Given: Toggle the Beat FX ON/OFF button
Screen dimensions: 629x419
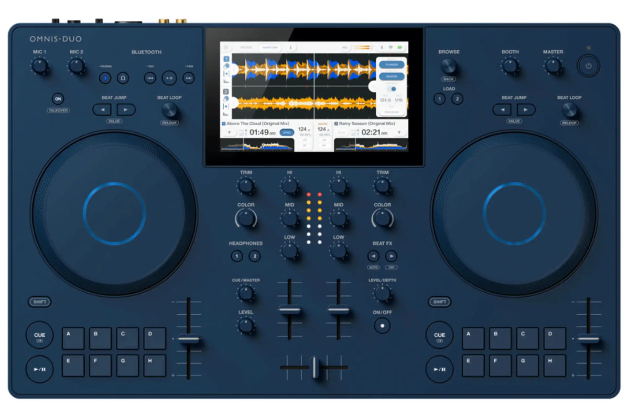Looking at the screenshot, I should point(382,325).
